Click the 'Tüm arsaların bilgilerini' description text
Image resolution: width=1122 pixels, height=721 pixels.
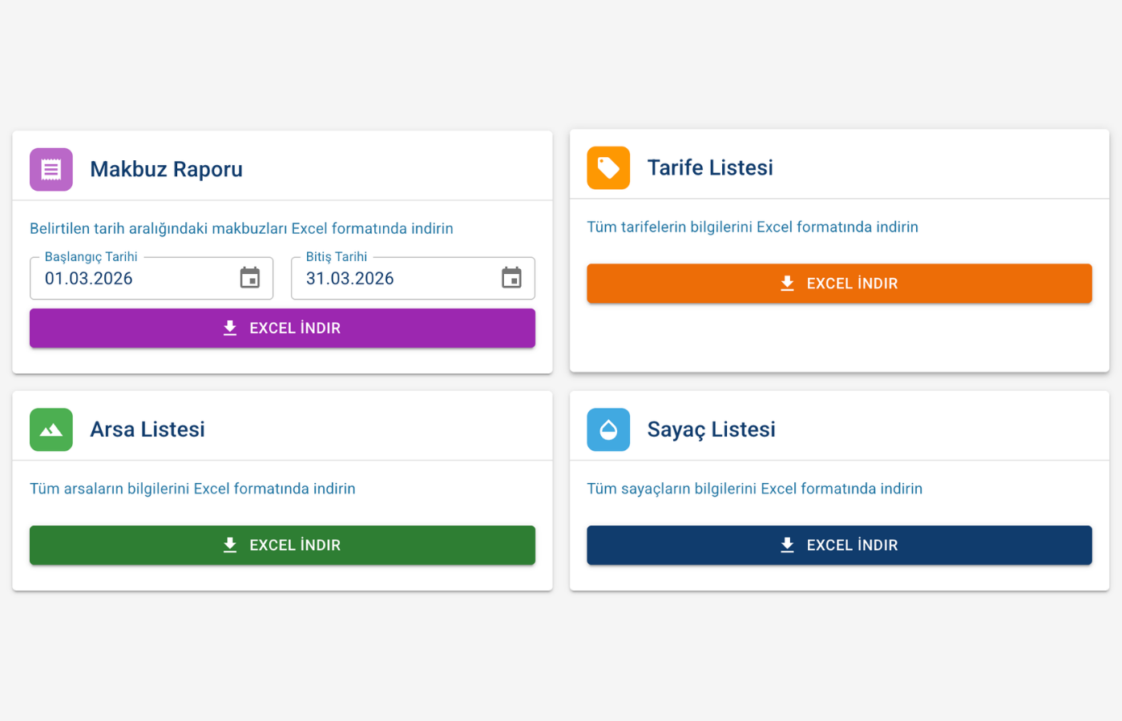[192, 489]
